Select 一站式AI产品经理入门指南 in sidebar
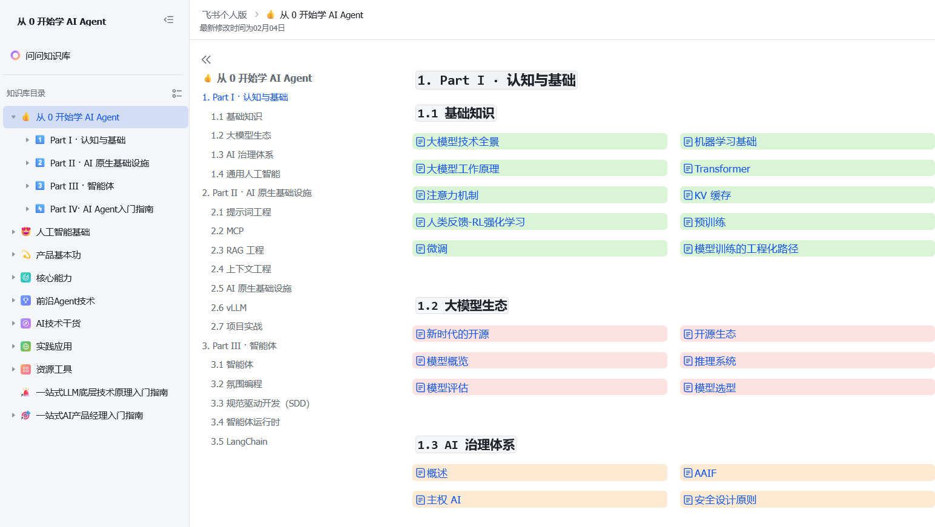This screenshot has width=935, height=527. 90,416
